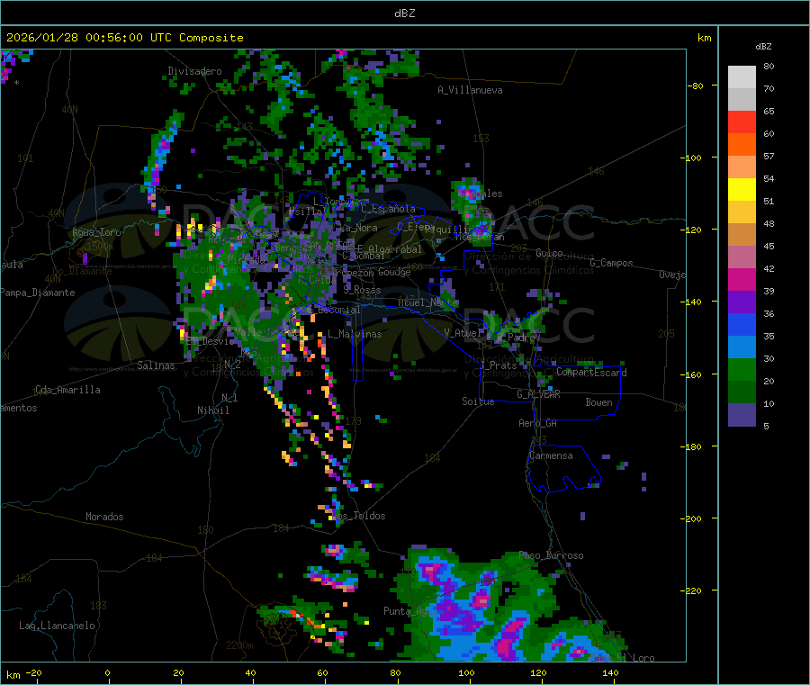Select the yellow 54 dBZ legend color
Image resolution: width=810 pixels, height=685 pixels.
[742, 190]
